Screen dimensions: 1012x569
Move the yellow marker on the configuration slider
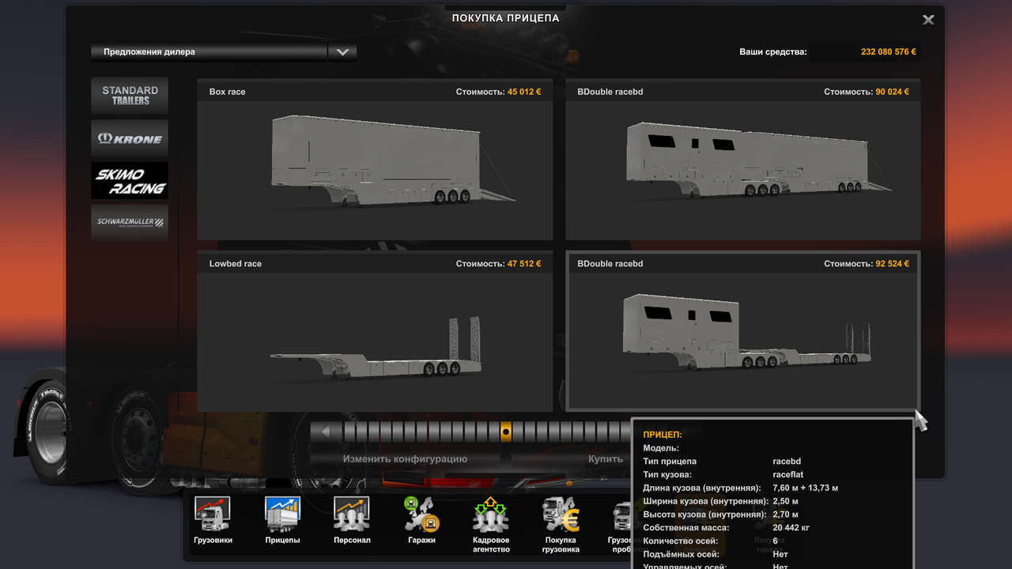pos(506,432)
